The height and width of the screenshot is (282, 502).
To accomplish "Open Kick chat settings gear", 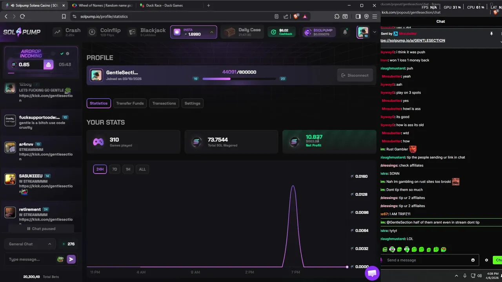I will pos(487,260).
